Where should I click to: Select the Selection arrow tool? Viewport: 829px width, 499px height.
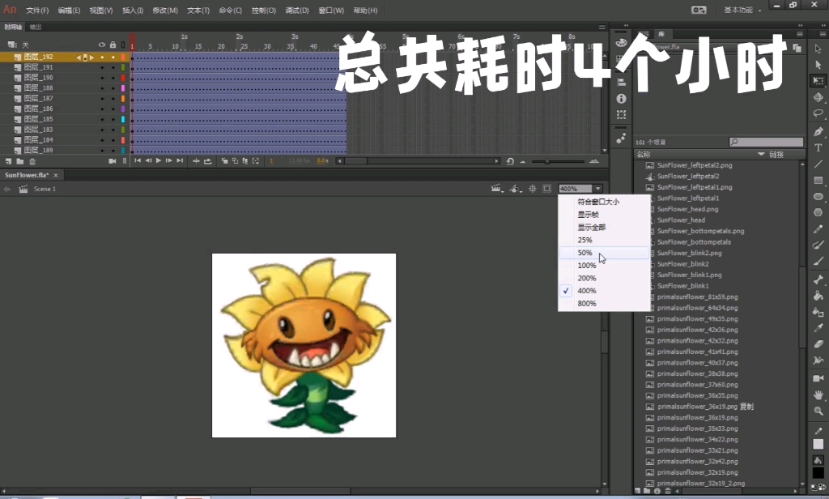click(x=818, y=49)
